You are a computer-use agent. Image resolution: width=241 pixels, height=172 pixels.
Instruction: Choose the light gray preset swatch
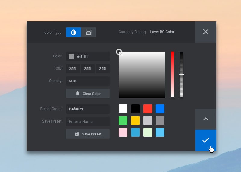click(x=148, y=121)
